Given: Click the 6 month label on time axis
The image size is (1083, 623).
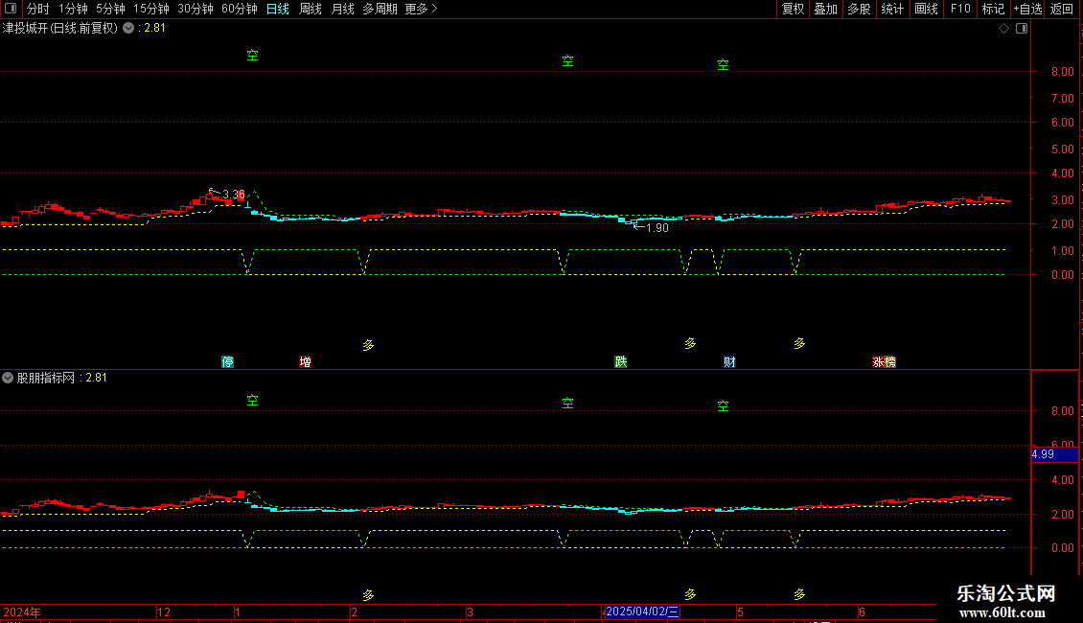Looking at the screenshot, I should pyautogui.click(x=862, y=611).
